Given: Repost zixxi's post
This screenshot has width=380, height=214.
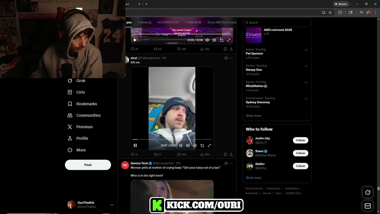Looking at the screenshot, I should pos(157,154).
